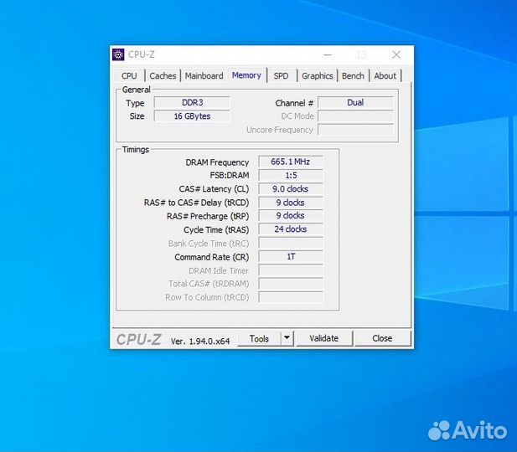Click the Ver. 1.94.0.x64 version text
Image resolution: width=517 pixels, height=452 pixels.
coord(200,342)
